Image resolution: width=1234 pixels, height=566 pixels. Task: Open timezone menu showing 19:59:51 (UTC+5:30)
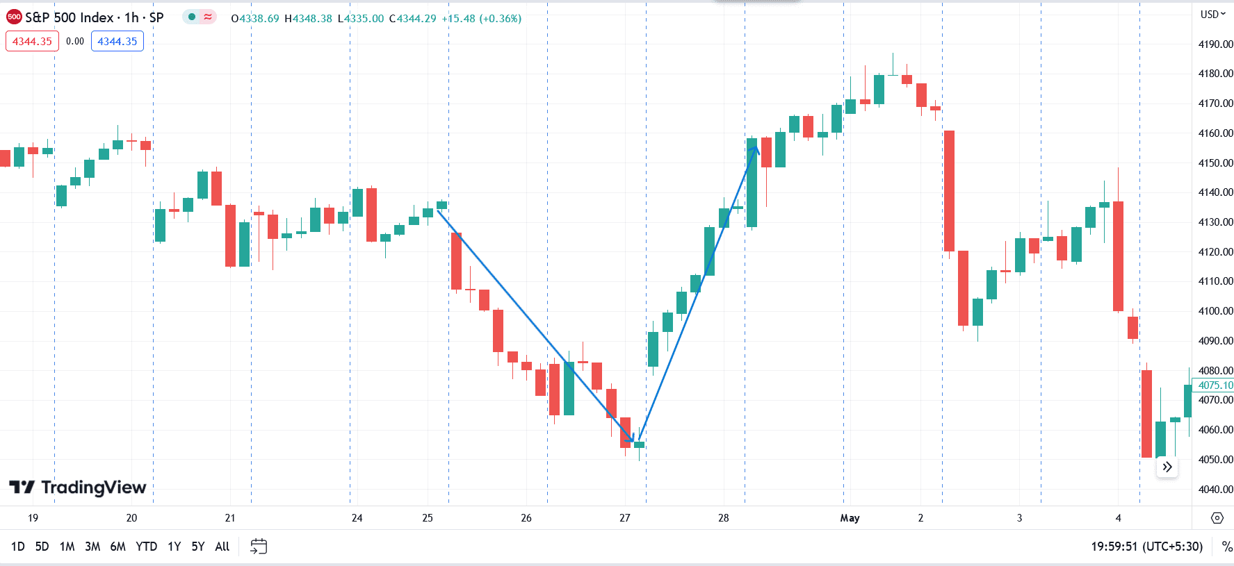click(1146, 547)
